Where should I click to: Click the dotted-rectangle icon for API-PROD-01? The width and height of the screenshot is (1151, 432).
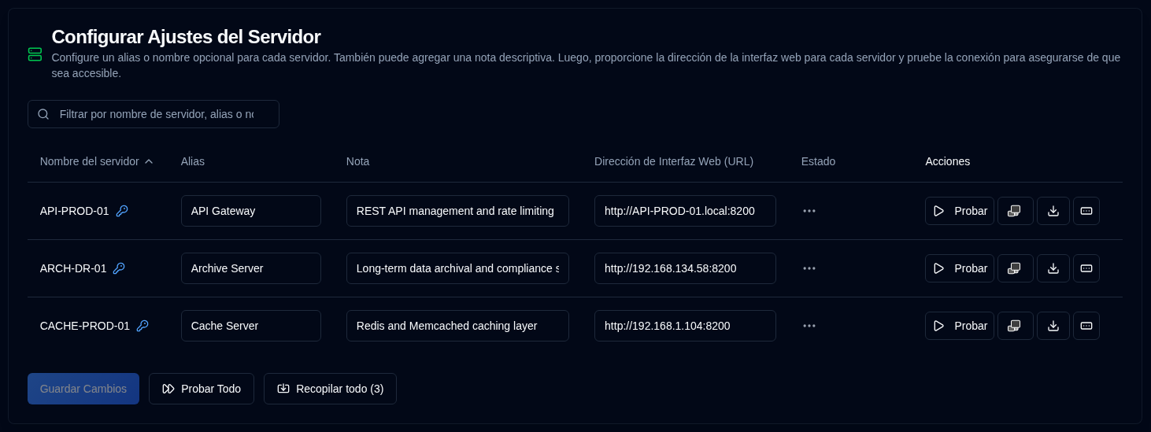pyautogui.click(x=1086, y=211)
